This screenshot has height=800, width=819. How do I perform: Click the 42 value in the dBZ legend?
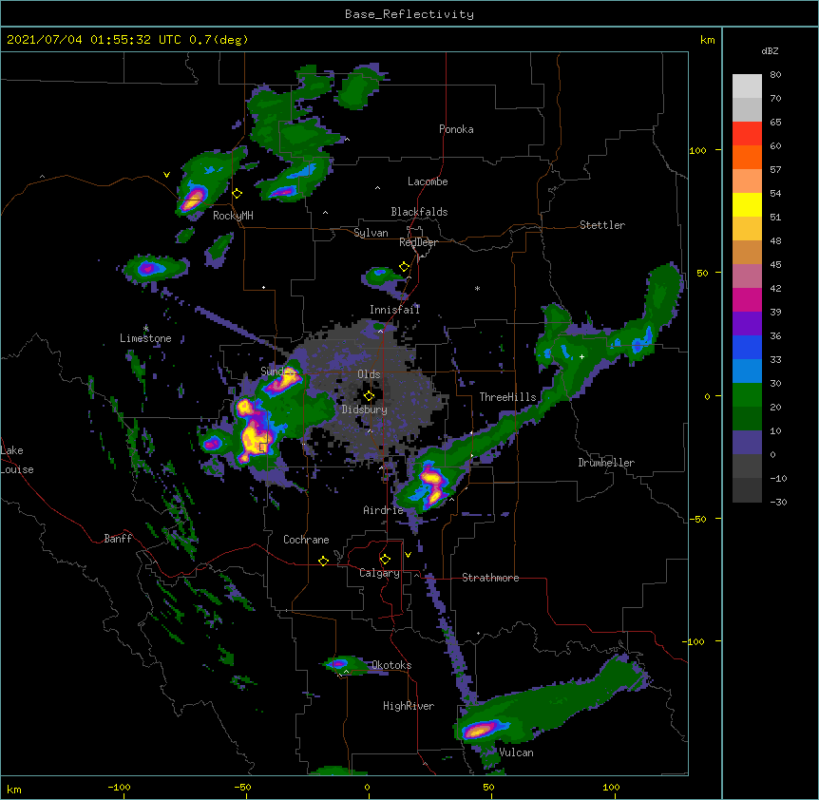tap(775, 288)
